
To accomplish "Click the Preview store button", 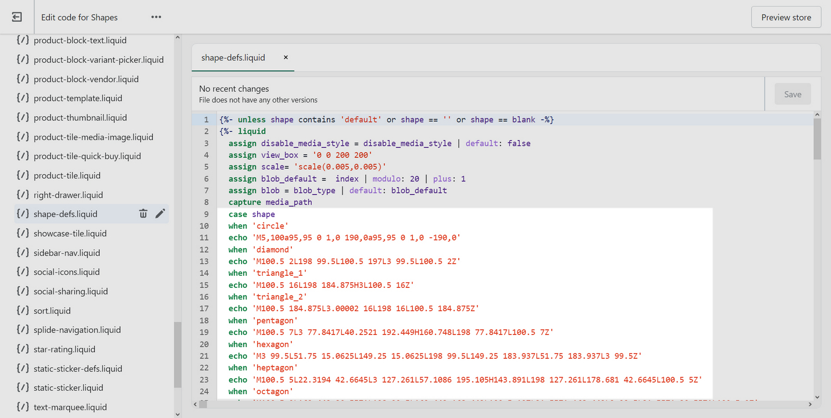I will pos(786,17).
